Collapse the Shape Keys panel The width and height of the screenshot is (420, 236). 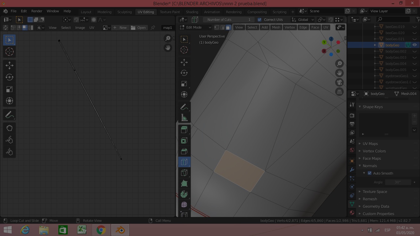click(387, 107)
